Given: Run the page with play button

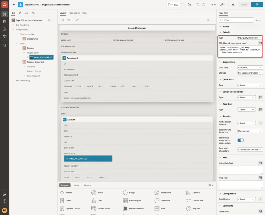Looking at the screenshot, I should [x=257, y=5].
